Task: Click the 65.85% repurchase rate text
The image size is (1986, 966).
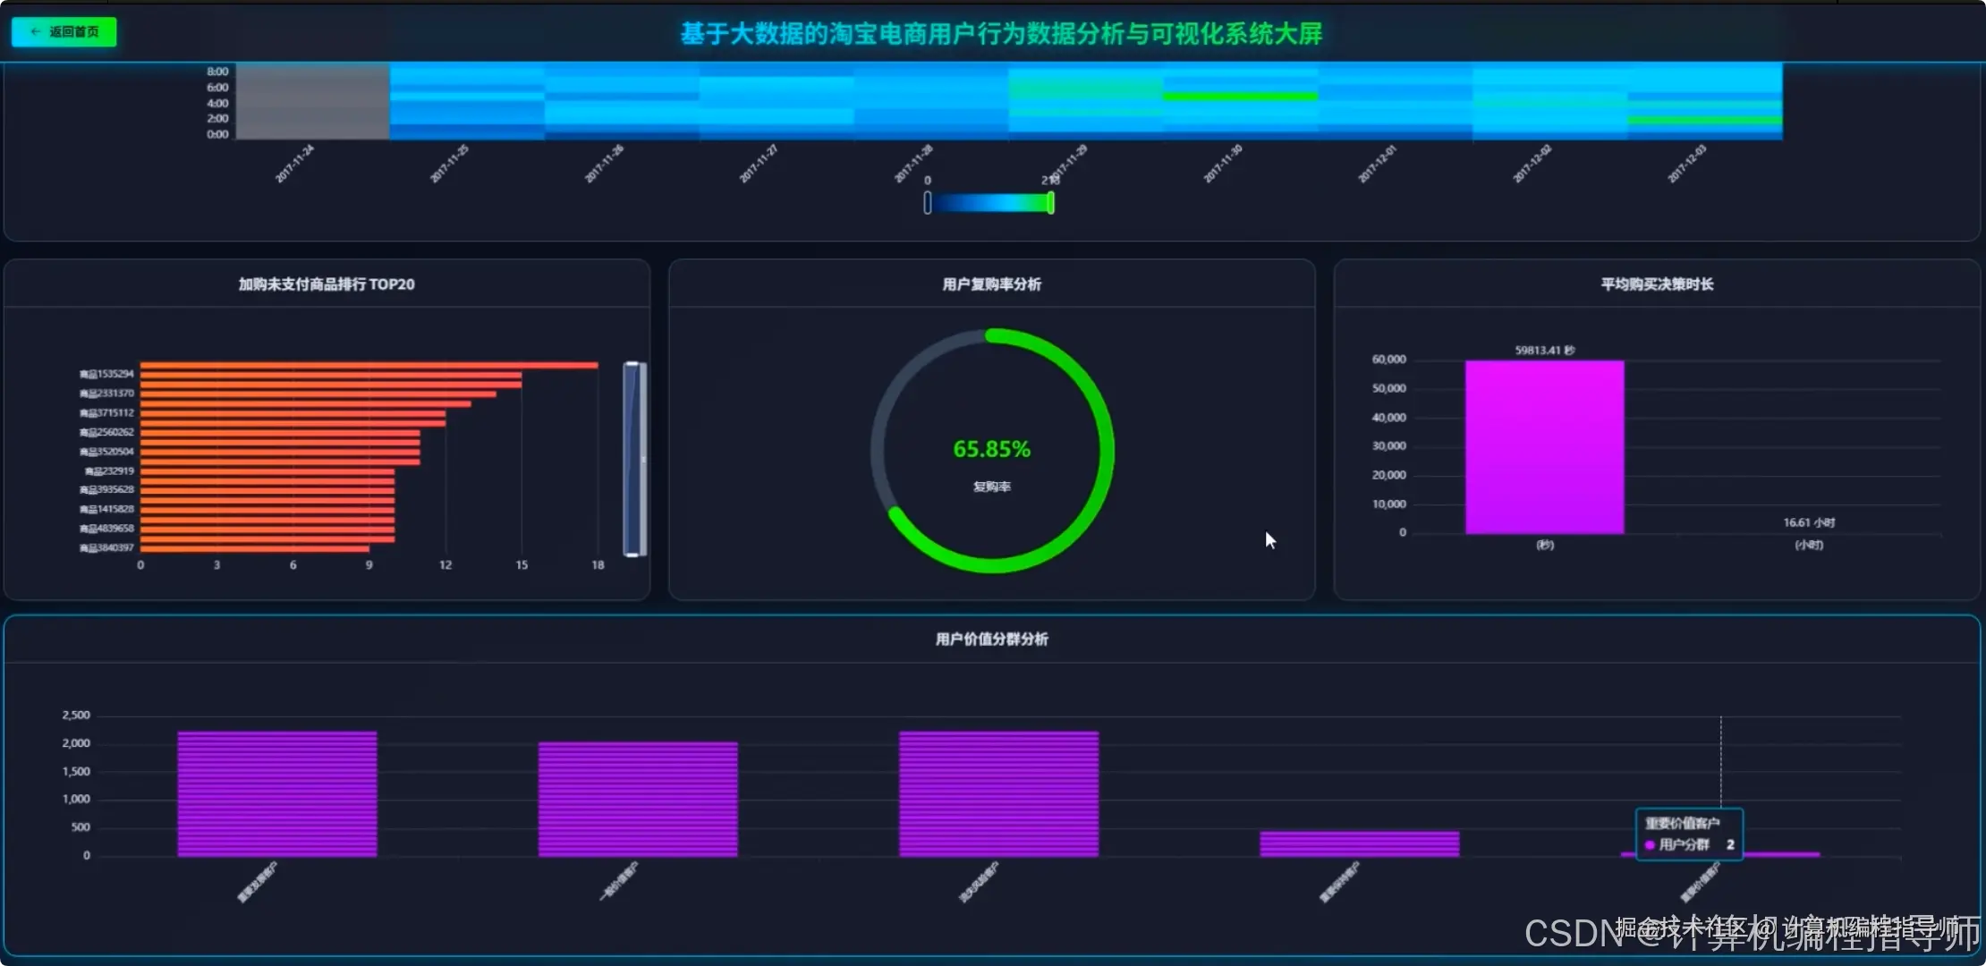Action: 991,449
